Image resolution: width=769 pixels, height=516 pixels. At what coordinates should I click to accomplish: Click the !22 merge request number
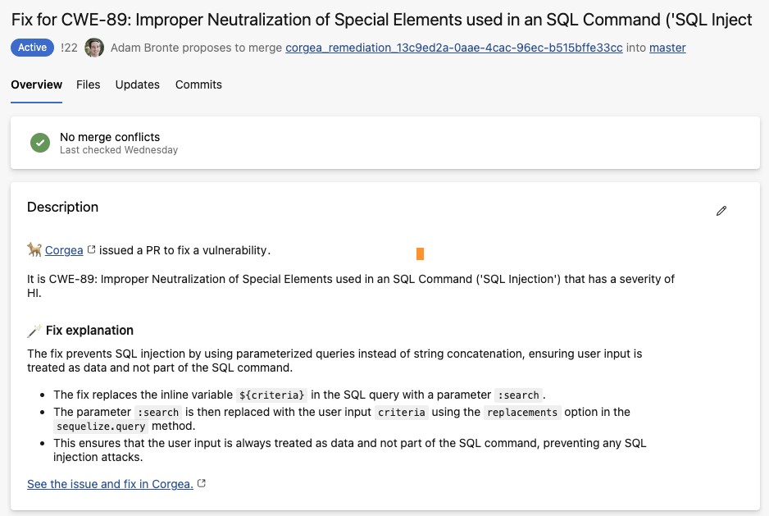tap(69, 48)
